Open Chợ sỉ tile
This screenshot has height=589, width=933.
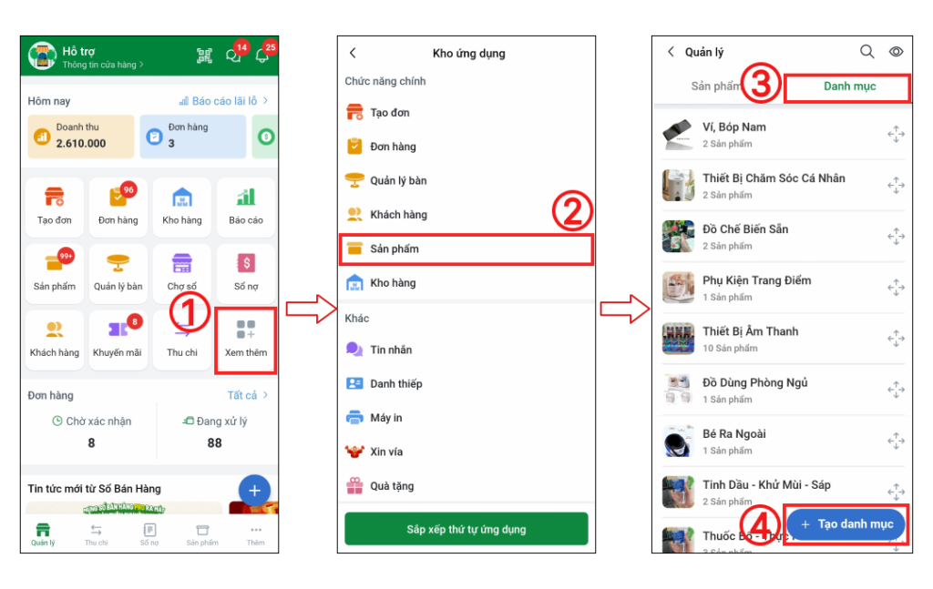(182, 273)
